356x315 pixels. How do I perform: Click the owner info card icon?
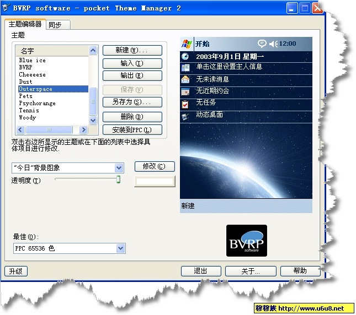(x=185, y=67)
